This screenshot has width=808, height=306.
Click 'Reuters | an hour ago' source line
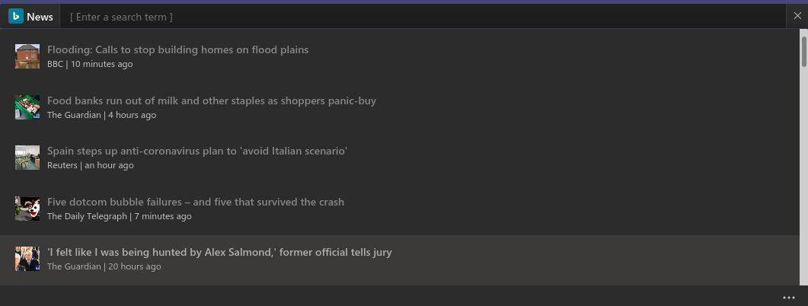coord(90,165)
